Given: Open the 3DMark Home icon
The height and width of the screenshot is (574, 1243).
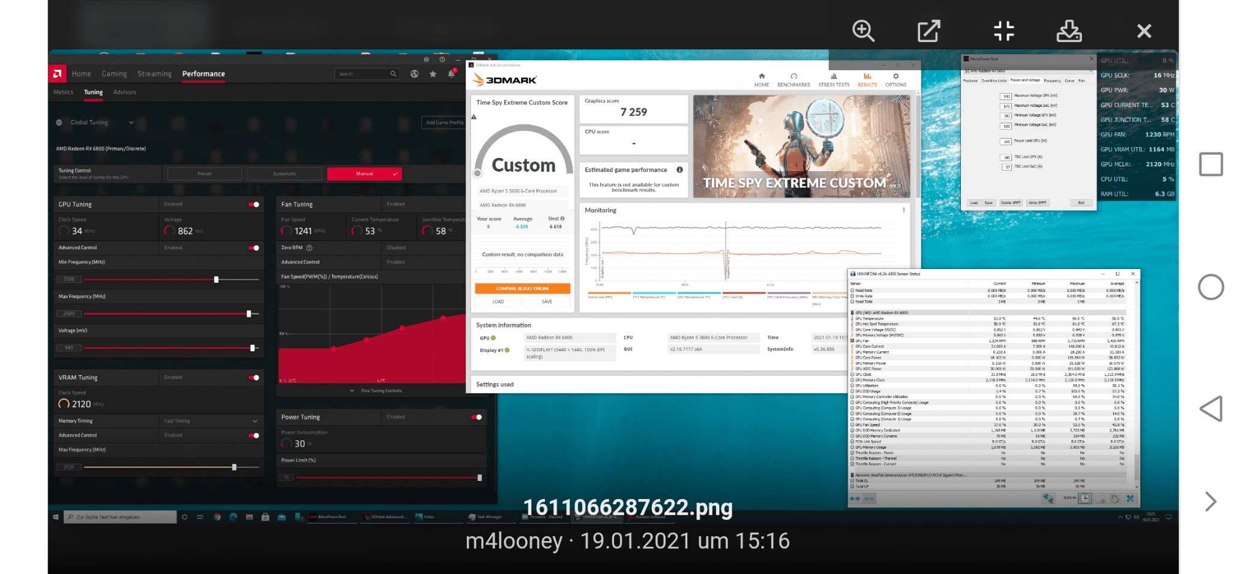Looking at the screenshot, I should pos(762,80).
